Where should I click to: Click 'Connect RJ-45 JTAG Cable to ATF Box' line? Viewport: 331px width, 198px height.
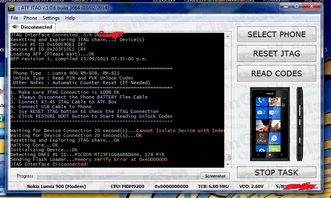pos(64,102)
